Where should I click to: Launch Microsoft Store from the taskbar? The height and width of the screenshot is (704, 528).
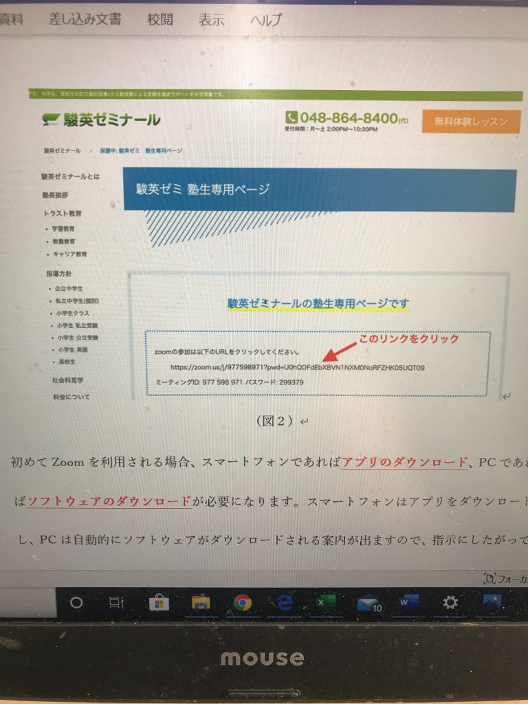coord(159,603)
